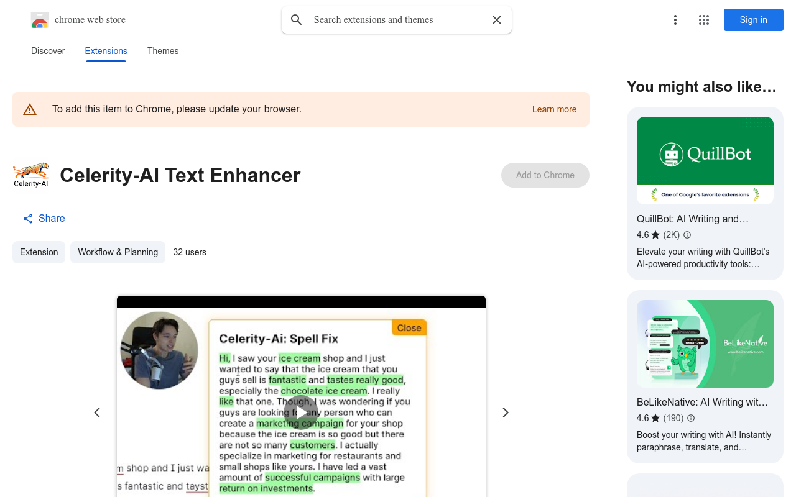Click the update your browser warning text
796x497 pixels.
point(177,109)
